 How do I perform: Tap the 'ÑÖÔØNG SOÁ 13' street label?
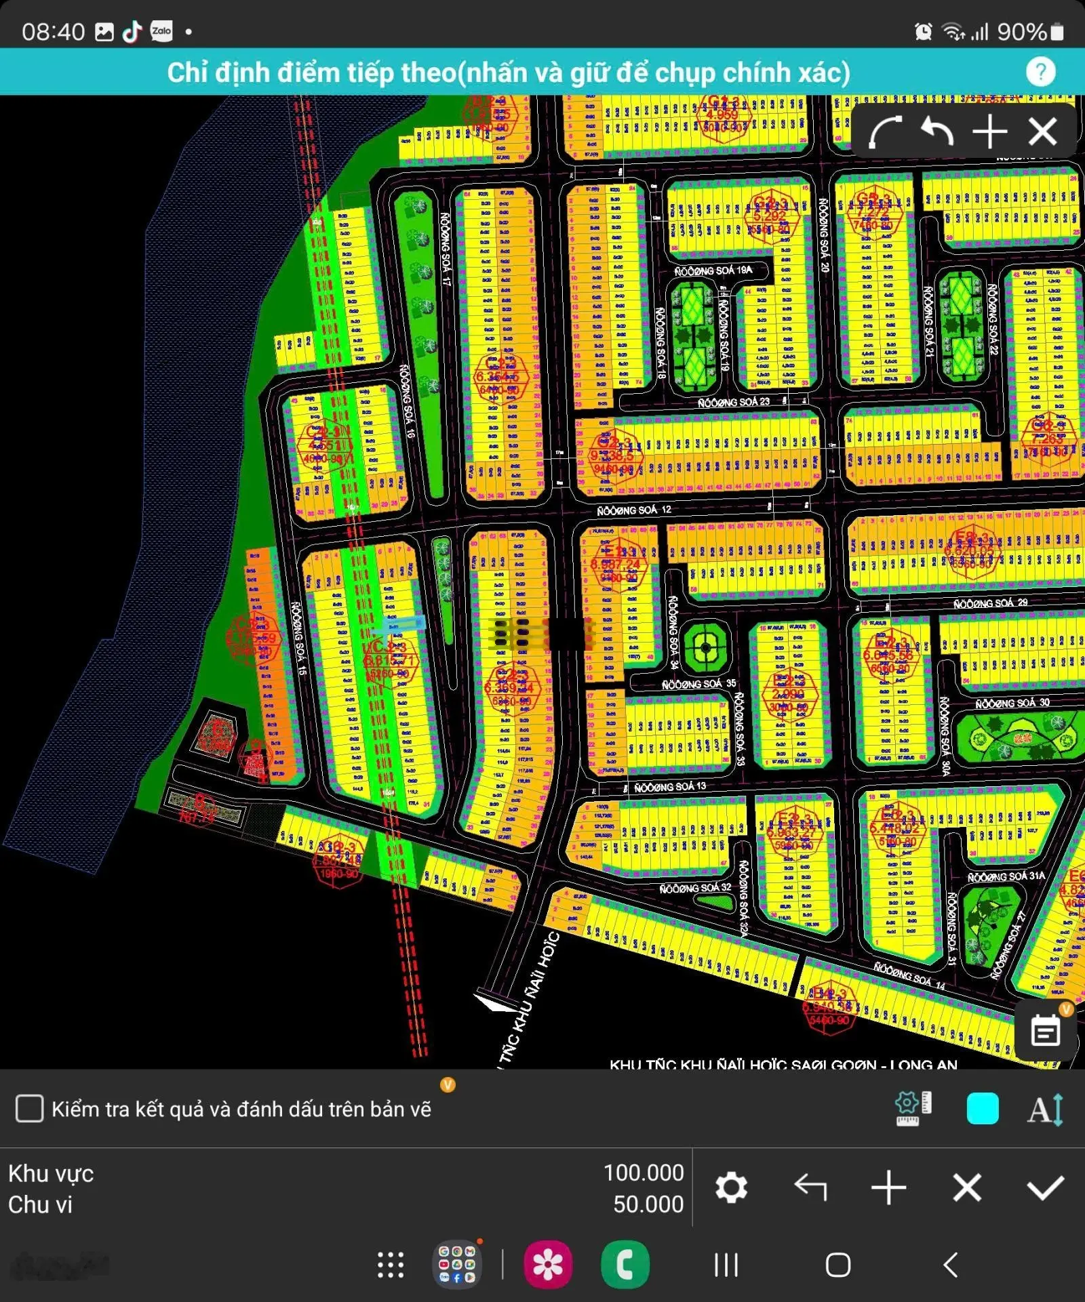tap(670, 787)
